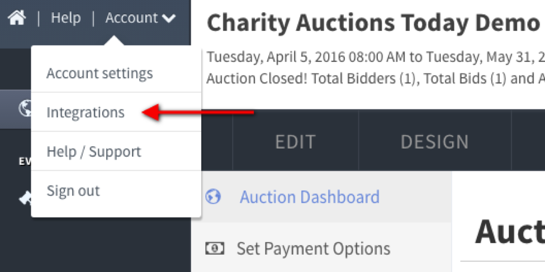Switch to the EDIT tab
545x272 pixels.
pos(296,141)
